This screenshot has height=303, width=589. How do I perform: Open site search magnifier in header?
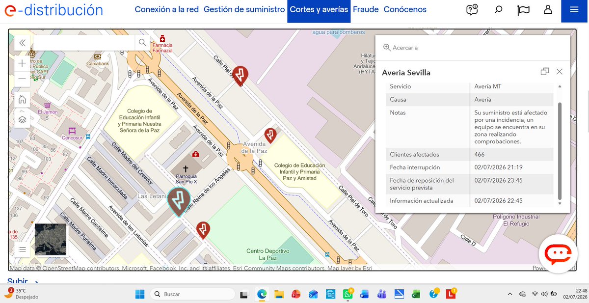click(499, 10)
